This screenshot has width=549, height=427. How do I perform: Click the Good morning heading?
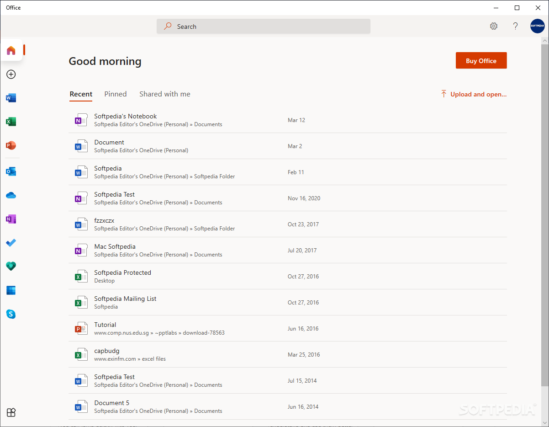105,61
